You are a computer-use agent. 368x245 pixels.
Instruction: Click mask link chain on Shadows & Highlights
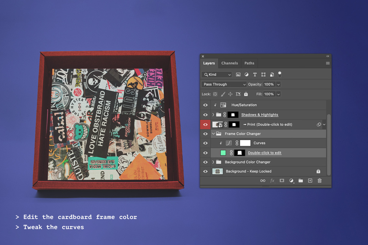point(224,115)
